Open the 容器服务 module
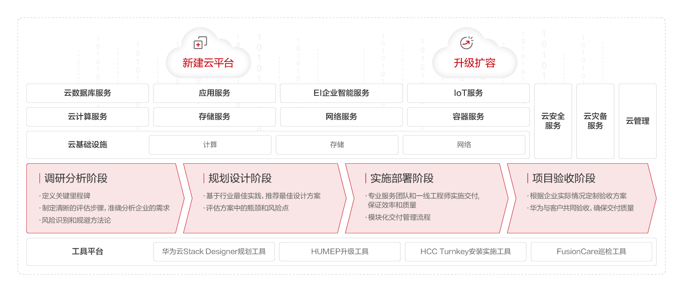 point(468,116)
